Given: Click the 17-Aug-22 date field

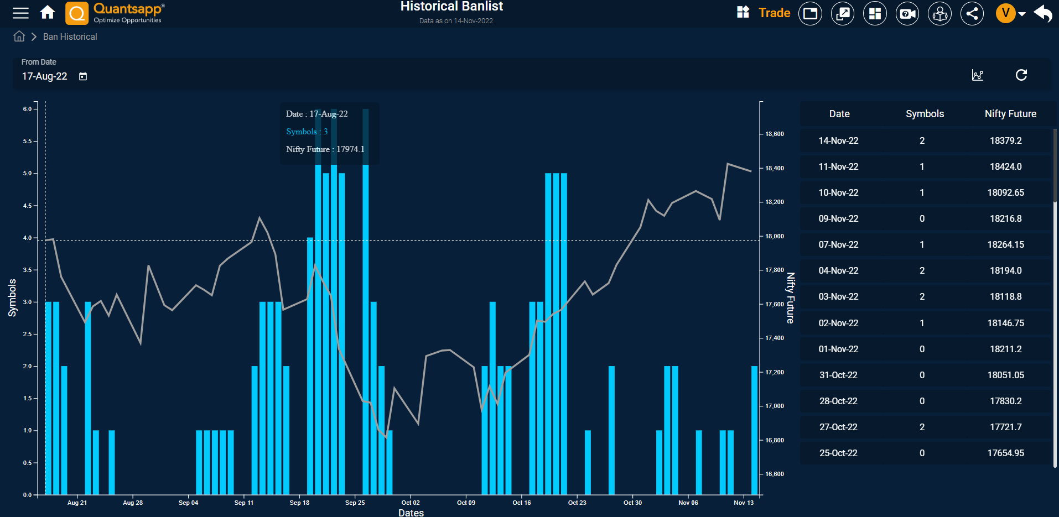Looking at the screenshot, I should pos(44,76).
